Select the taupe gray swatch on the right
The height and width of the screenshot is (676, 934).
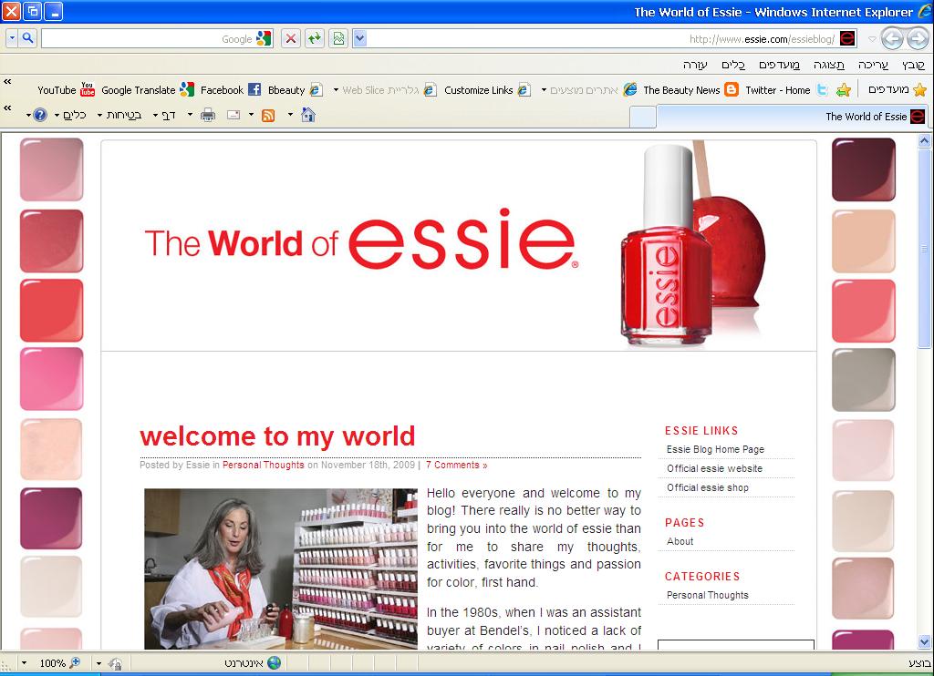(x=863, y=380)
